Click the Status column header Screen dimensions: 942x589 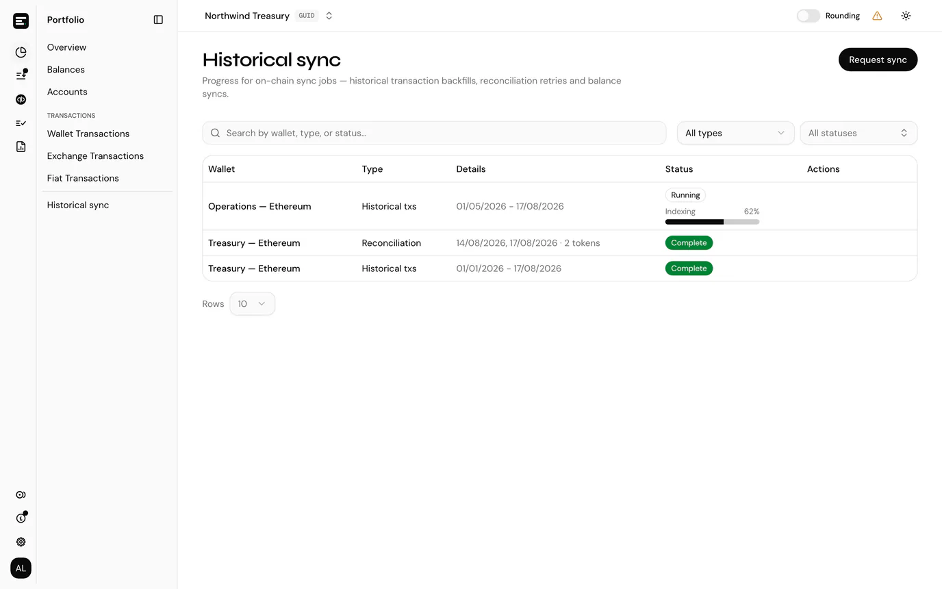(679, 169)
